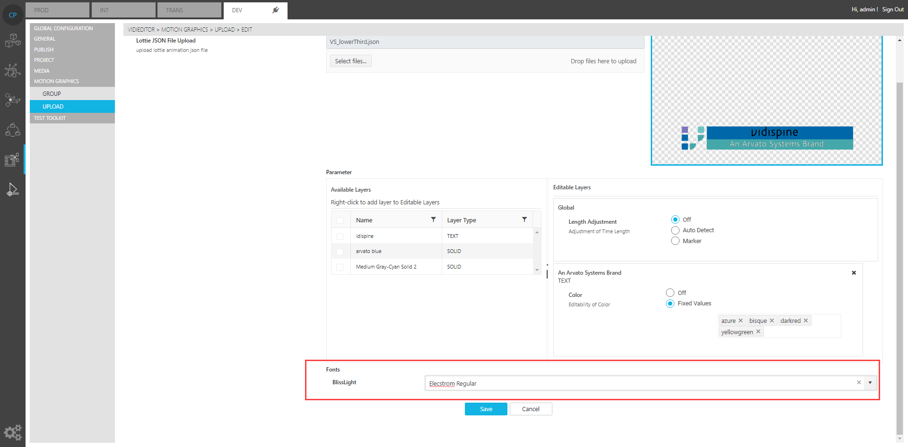Filter the Name column
Viewport: 908px width, 447px height.
(x=433, y=220)
